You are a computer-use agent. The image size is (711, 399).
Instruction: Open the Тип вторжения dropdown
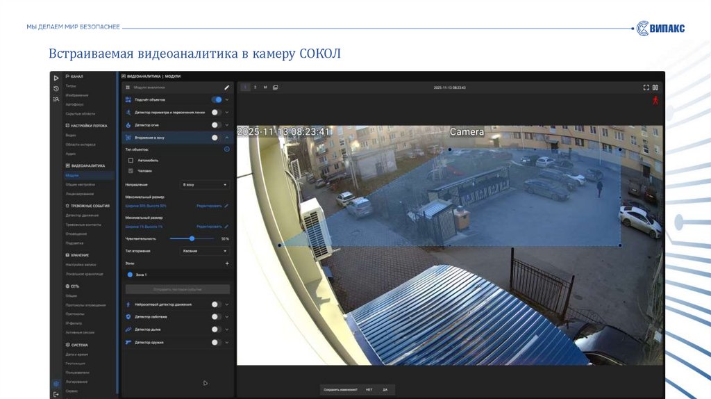coord(205,250)
